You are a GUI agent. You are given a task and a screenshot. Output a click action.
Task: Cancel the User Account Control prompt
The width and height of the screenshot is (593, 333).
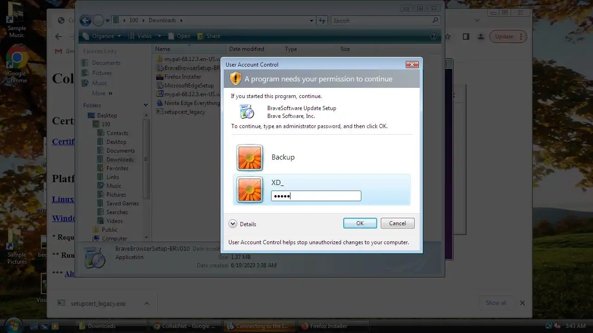(x=397, y=223)
